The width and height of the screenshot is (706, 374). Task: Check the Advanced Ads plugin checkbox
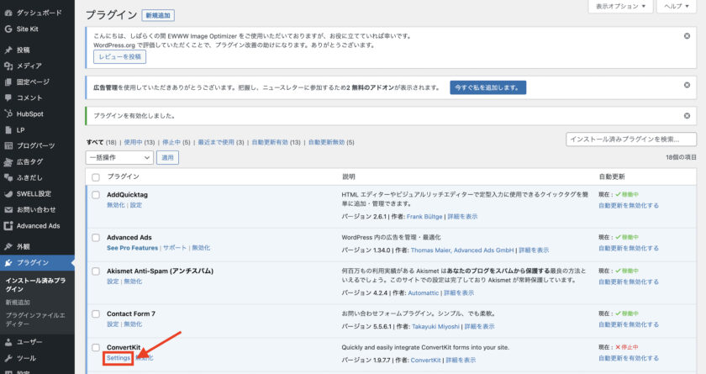click(96, 238)
